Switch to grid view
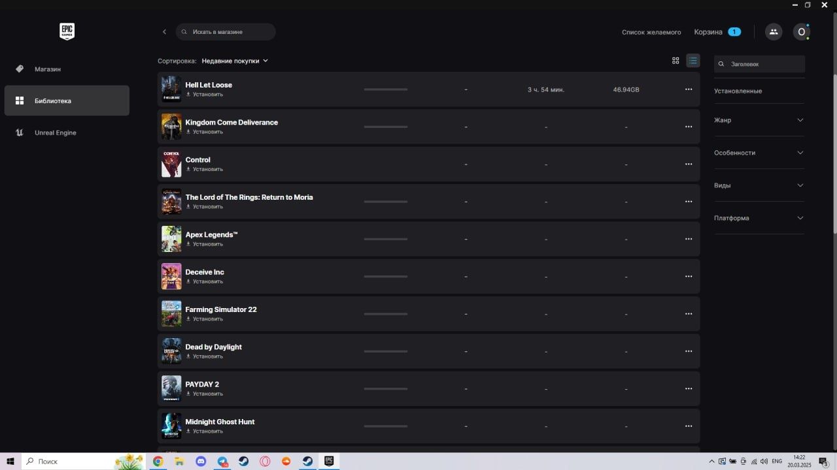 pos(675,61)
